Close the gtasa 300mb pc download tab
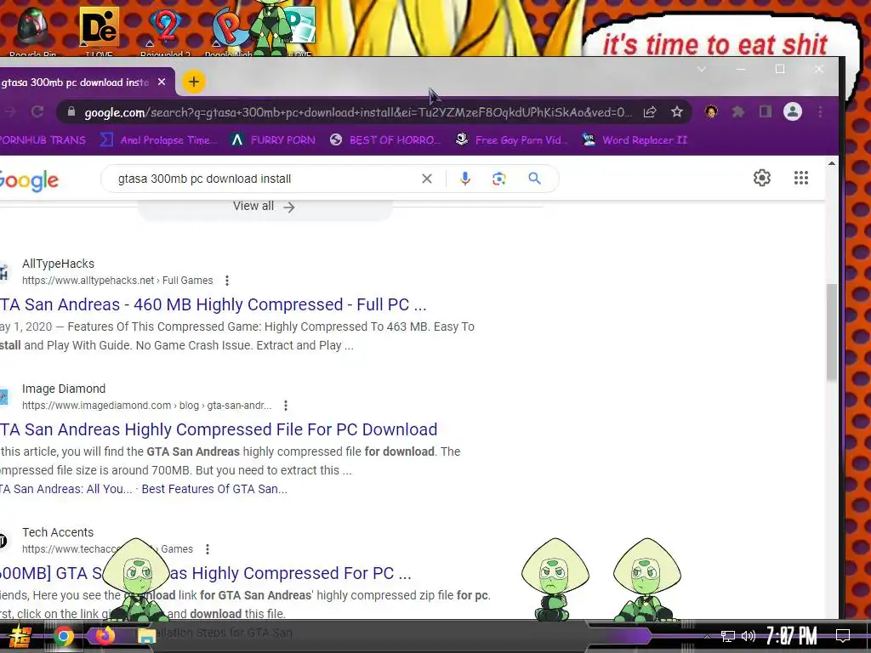 [x=162, y=82]
